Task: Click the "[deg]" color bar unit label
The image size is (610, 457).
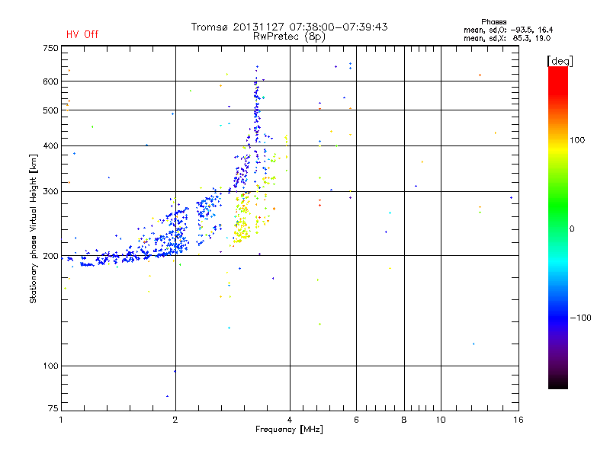Action: (560, 62)
